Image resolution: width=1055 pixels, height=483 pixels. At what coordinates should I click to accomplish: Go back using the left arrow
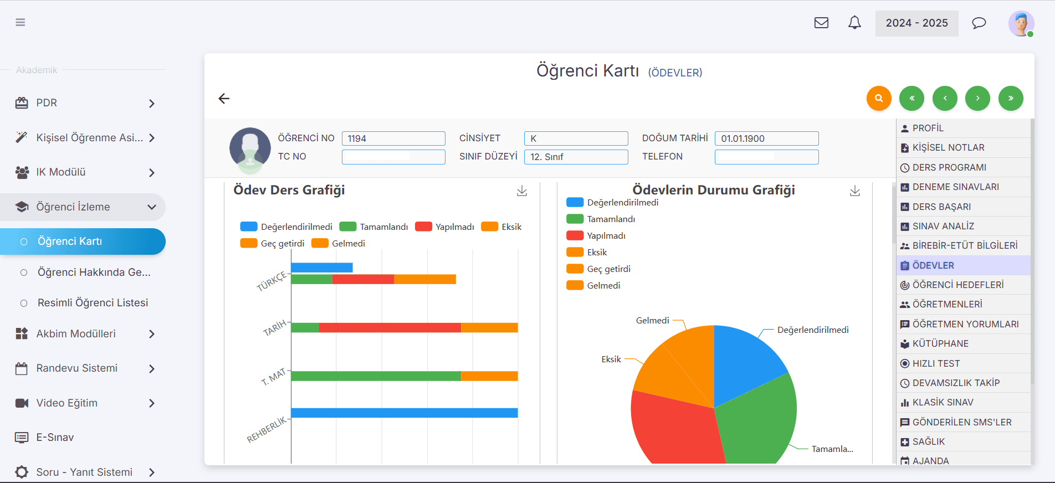click(224, 99)
